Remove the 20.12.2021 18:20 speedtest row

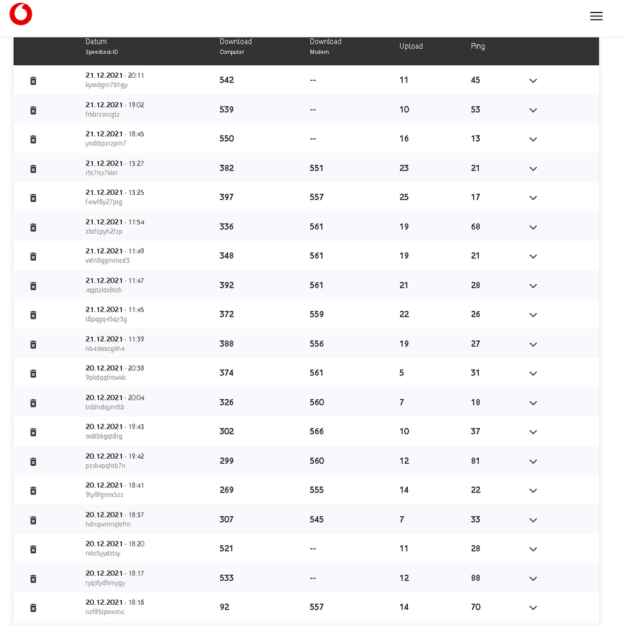(33, 549)
